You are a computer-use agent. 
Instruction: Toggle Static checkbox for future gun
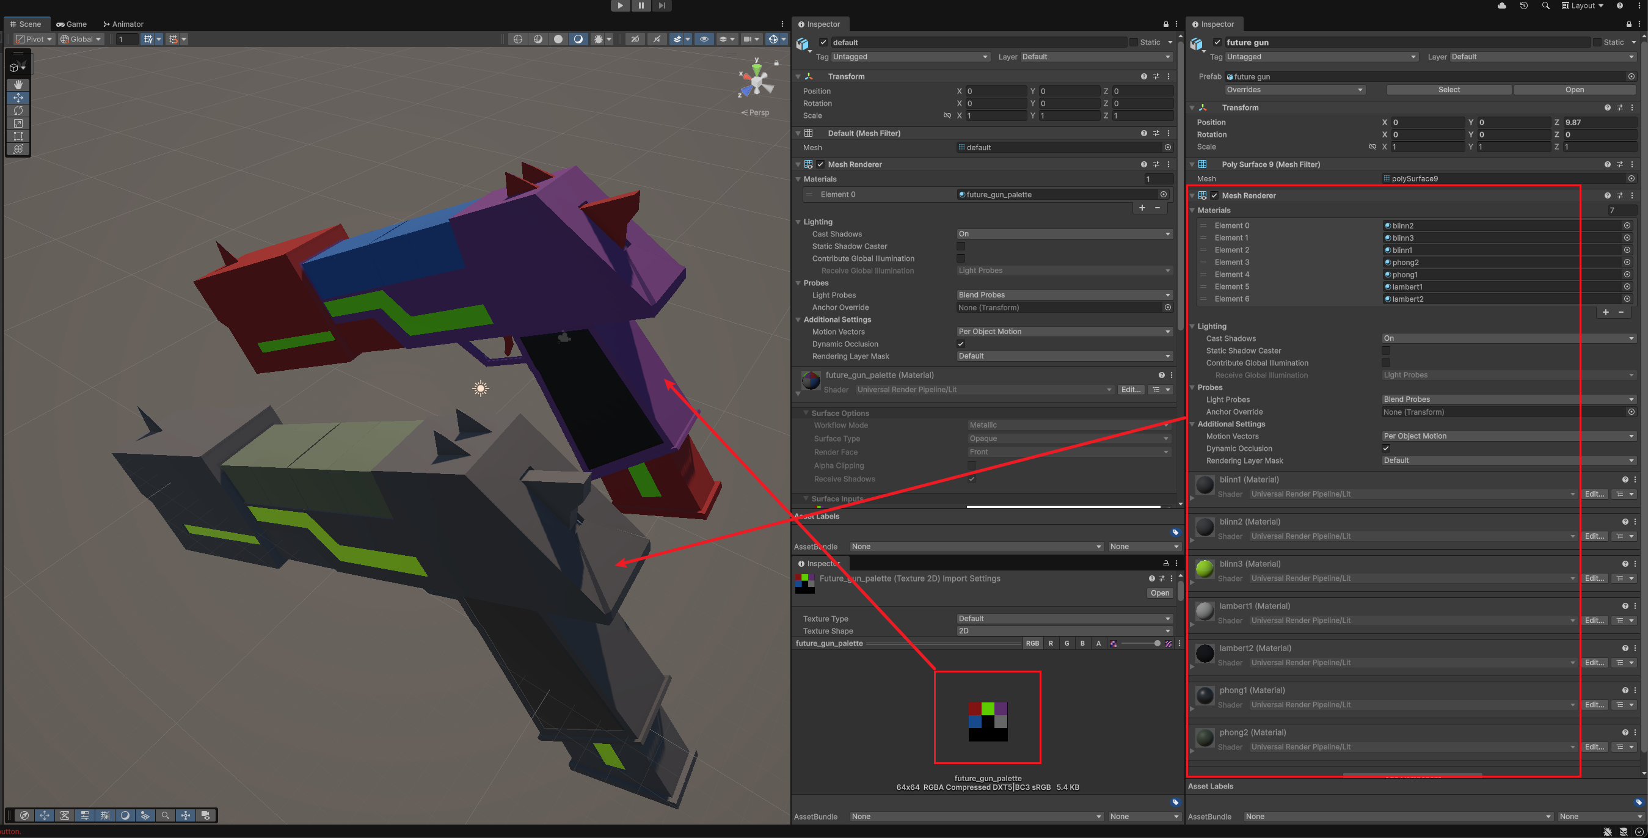click(x=1597, y=42)
